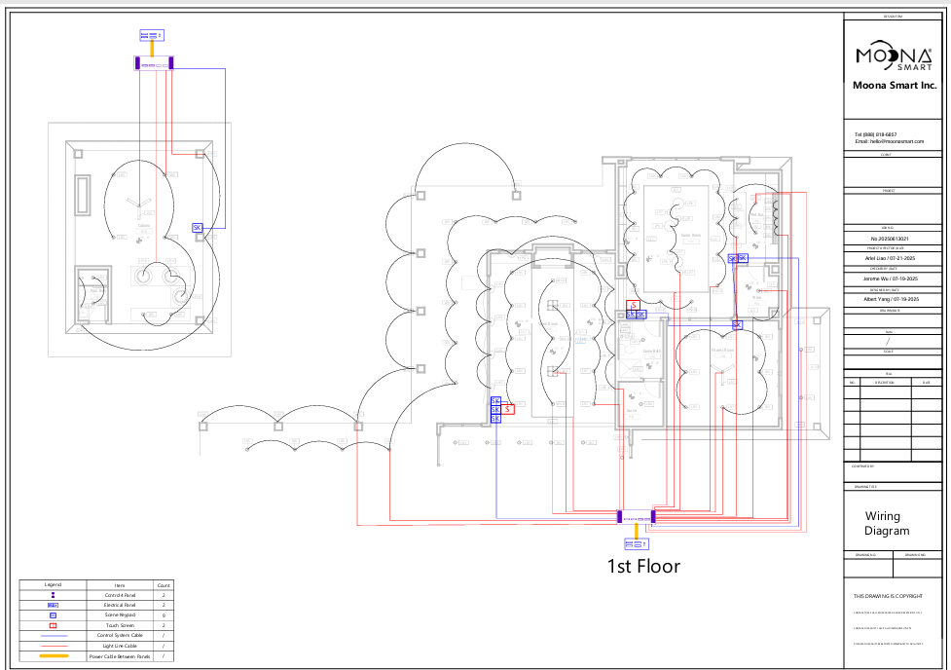The width and height of the screenshot is (951, 670).
Task: Select the Control4 panel above the cabana building
Action: click(154, 63)
